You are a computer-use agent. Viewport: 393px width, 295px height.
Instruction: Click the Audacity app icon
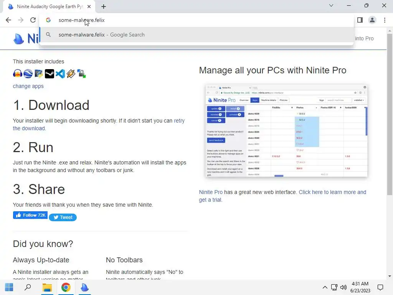[x=18, y=74]
